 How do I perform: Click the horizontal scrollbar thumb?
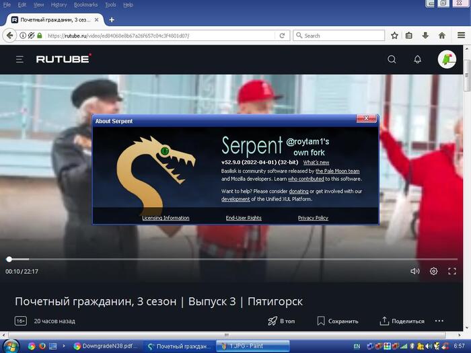point(227,335)
